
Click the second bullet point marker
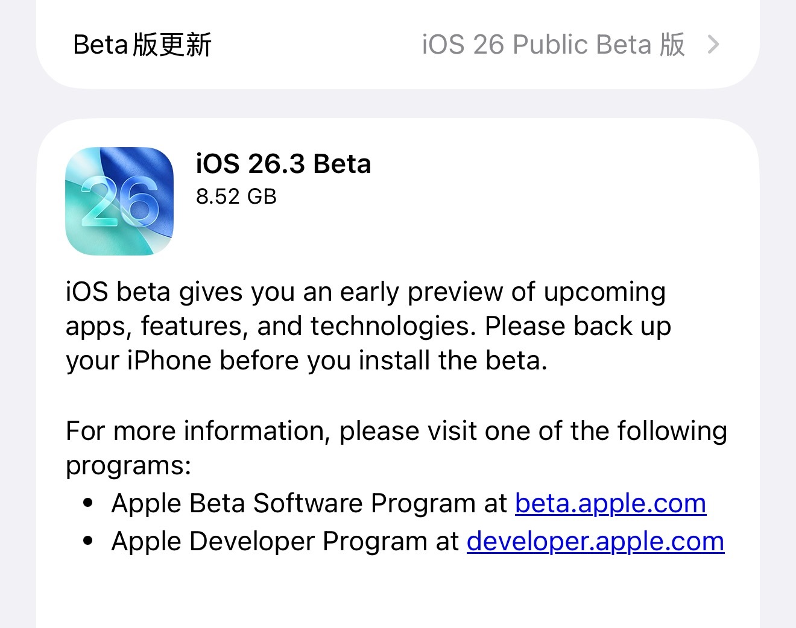(x=89, y=541)
